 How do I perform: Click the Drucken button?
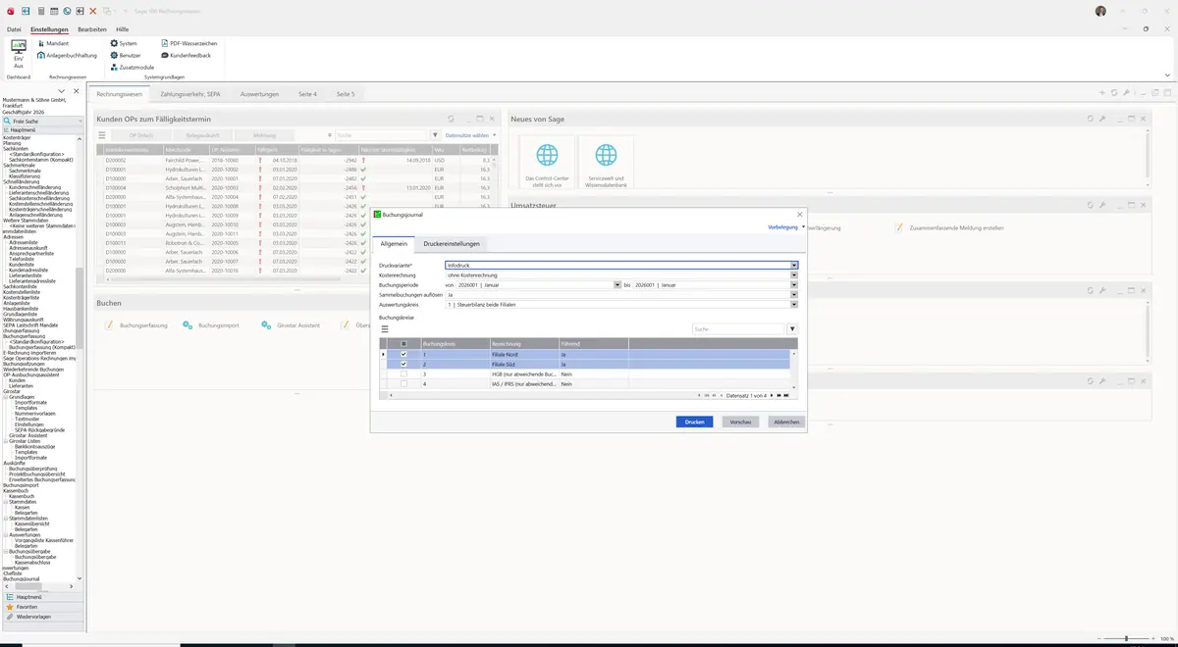pyautogui.click(x=695, y=422)
